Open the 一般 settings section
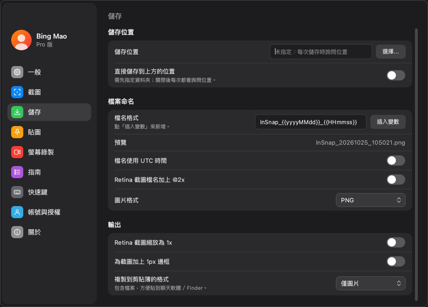The height and width of the screenshot is (307, 428). [x=49, y=72]
